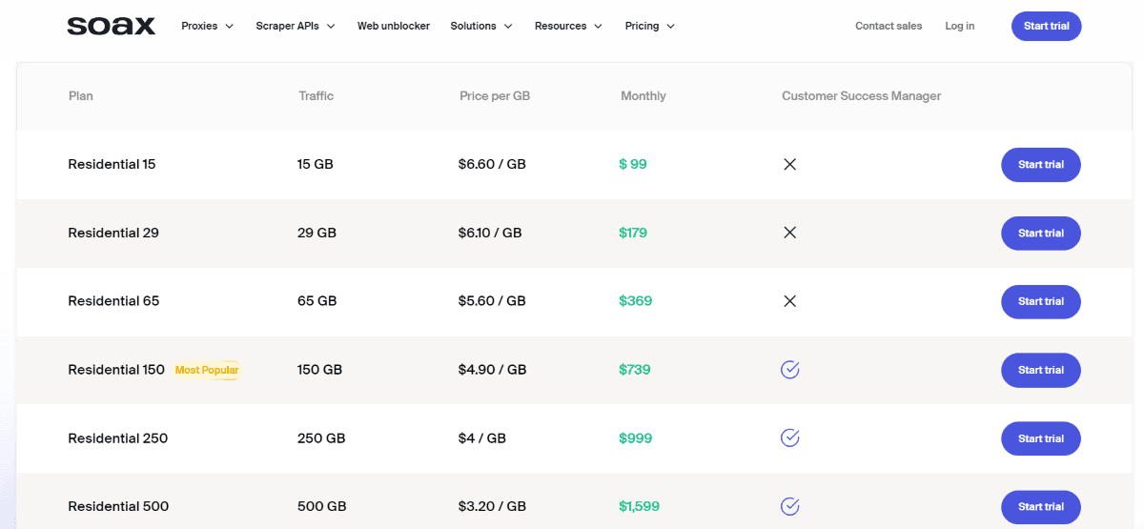Select the Residential 150 plan name
This screenshot has height=529, width=1144.
pos(116,370)
